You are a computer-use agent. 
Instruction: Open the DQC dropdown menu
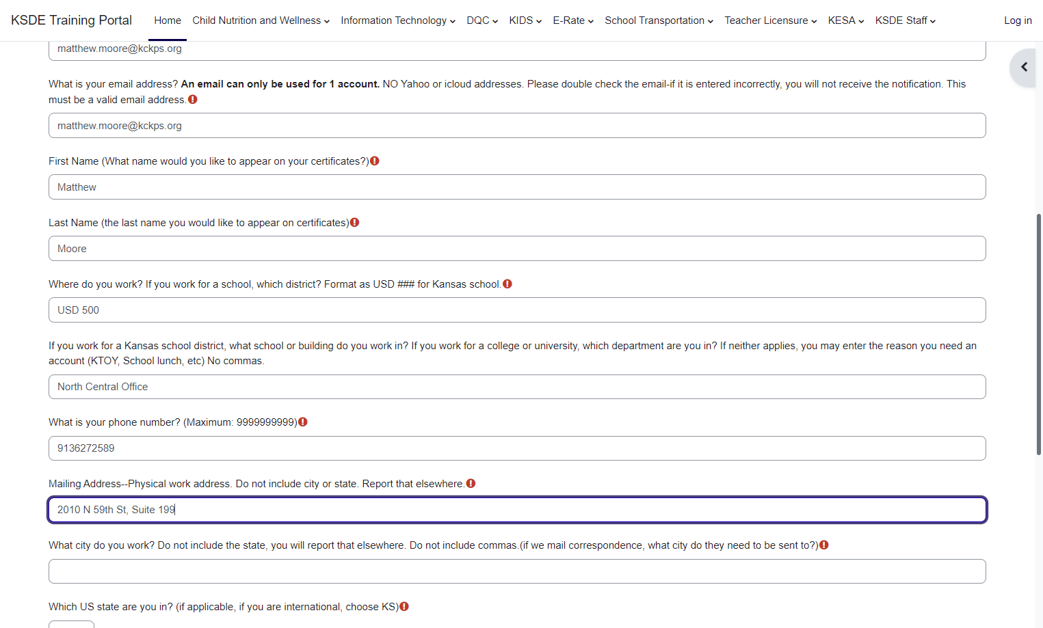coord(482,21)
